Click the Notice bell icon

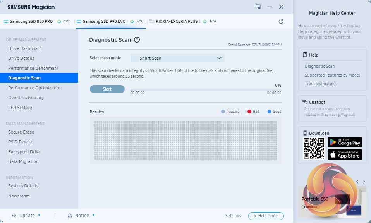click(x=70, y=216)
